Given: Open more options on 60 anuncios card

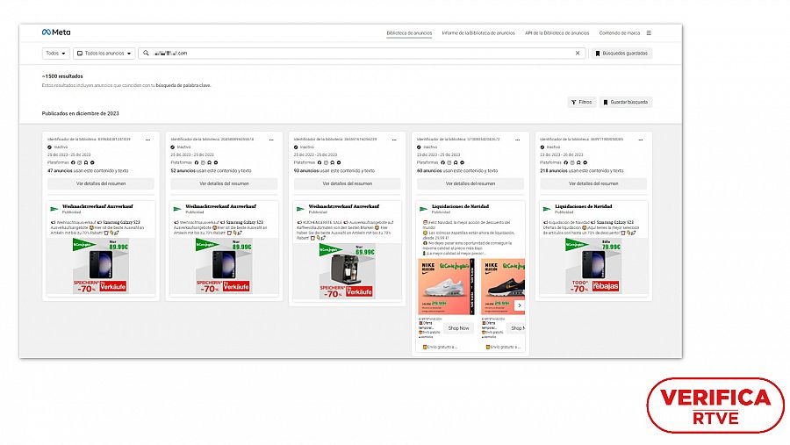Looking at the screenshot, I should [517, 140].
